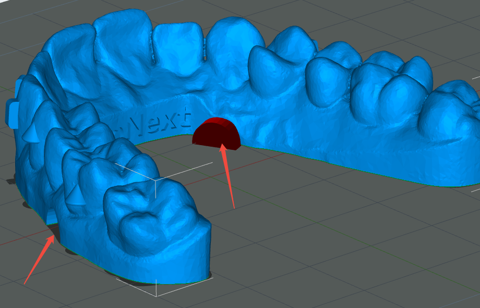Select the red half-cylinder object
This screenshot has height=308, width=480.
(216, 134)
